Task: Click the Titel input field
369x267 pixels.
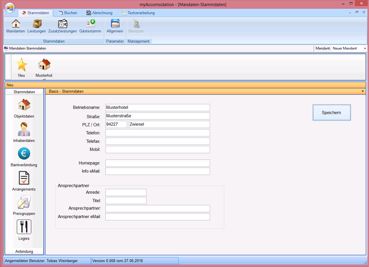Action: pos(126,201)
